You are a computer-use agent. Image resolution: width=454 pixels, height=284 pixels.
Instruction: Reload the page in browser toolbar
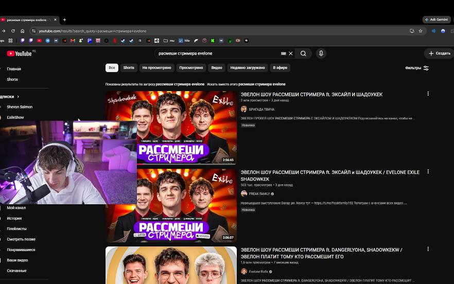coord(13,31)
